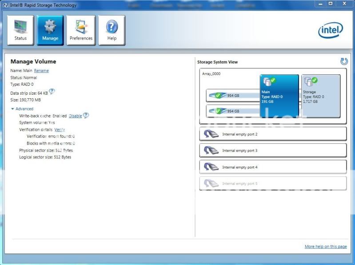The width and height of the screenshot is (355, 265).
Task: Open More help on this page
Action: click(326, 246)
